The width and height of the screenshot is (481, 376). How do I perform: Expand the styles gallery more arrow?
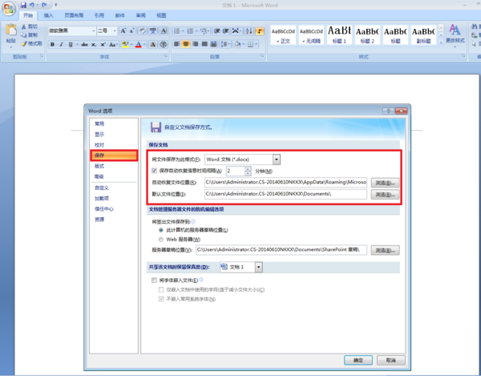[x=441, y=42]
